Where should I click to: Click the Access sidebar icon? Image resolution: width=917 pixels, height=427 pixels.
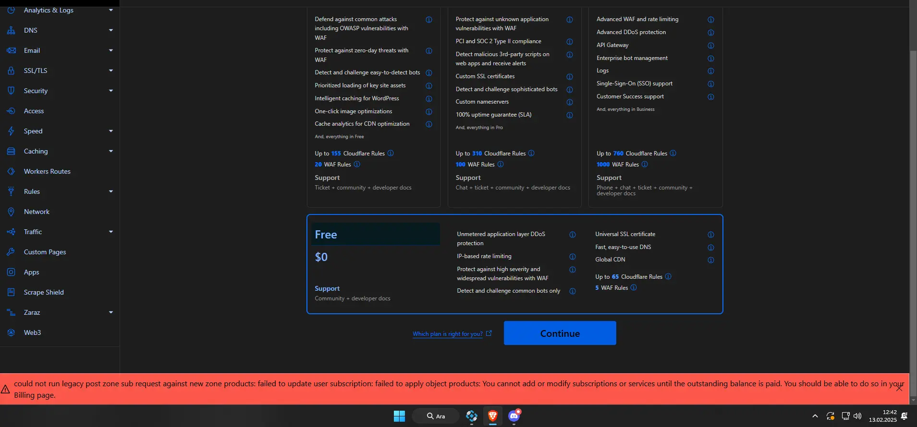tap(11, 111)
